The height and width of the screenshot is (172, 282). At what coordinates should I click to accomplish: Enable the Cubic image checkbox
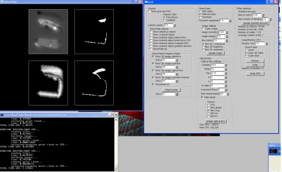tap(203, 29)
